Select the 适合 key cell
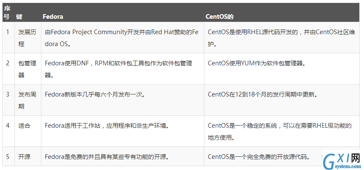The width and height of the screenshot is (364, 170). 28,131
